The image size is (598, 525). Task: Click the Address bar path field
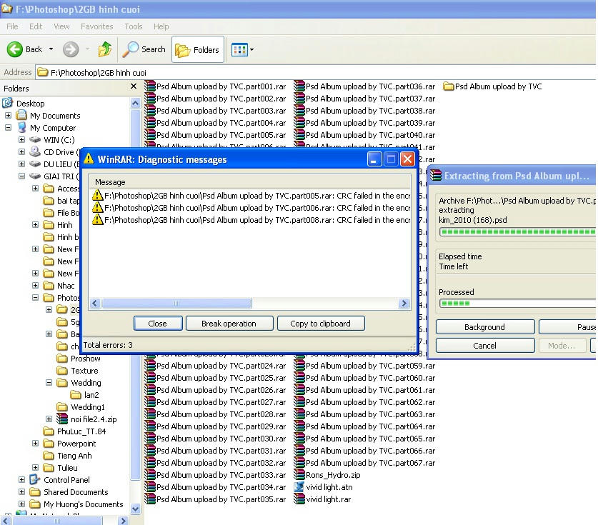coord(316,72)
